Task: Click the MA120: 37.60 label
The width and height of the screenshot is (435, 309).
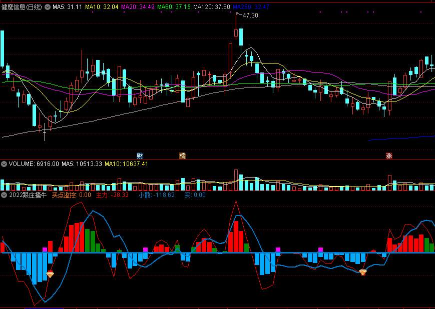Action: pyautogui.click(x=212, y=7)
